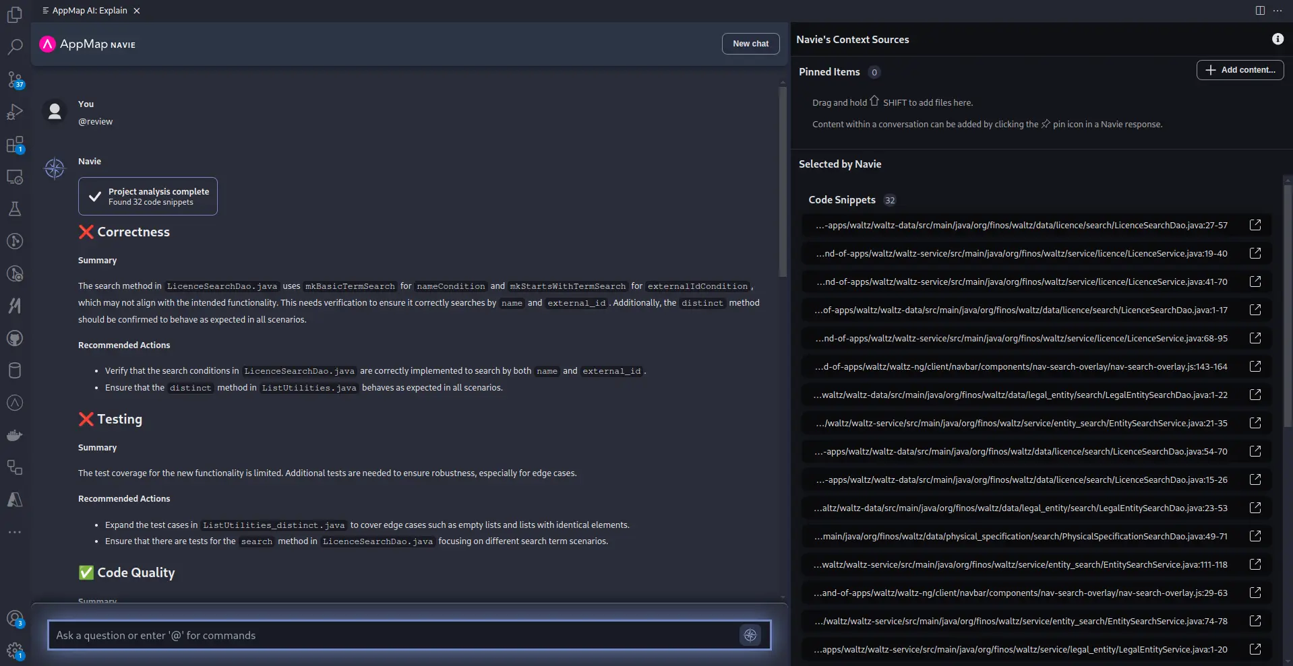
Task: Open Source Control with 37 changes
Action: 15,79
